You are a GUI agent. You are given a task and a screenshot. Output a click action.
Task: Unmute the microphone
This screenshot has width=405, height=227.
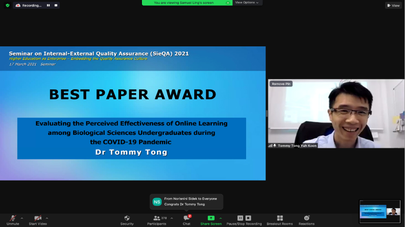13,220
